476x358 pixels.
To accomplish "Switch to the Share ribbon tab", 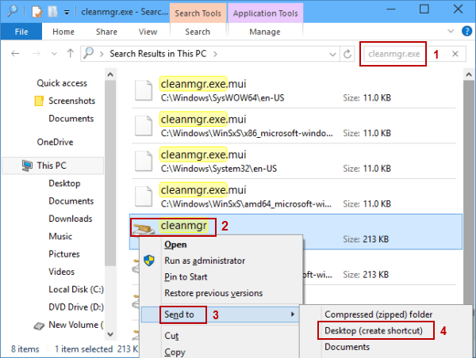I will [x=106, y=32].
